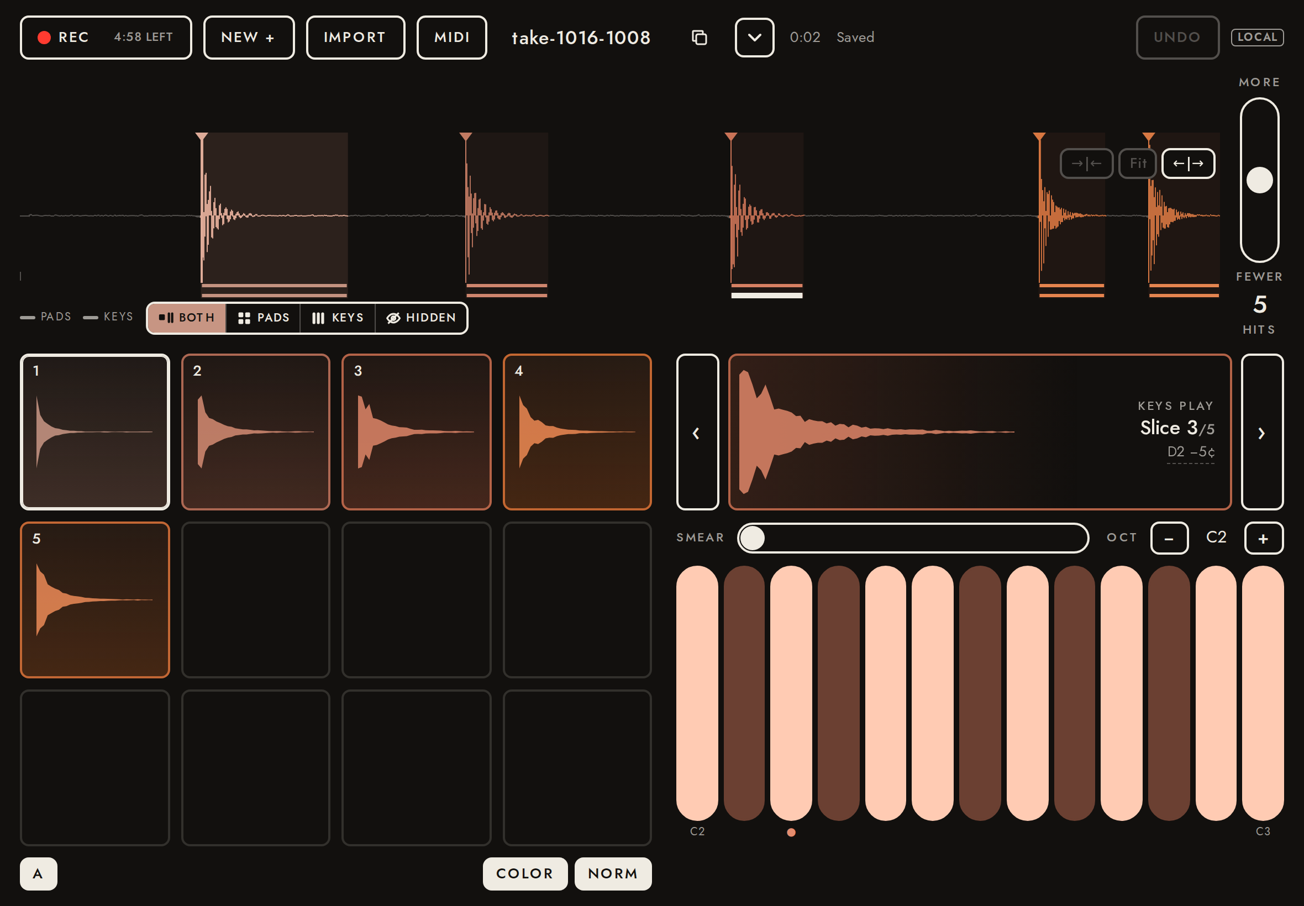The image size is (1304, 906).
Task: Click the third slice marker triangle in waveform
Action: click(x=731, y=137)
